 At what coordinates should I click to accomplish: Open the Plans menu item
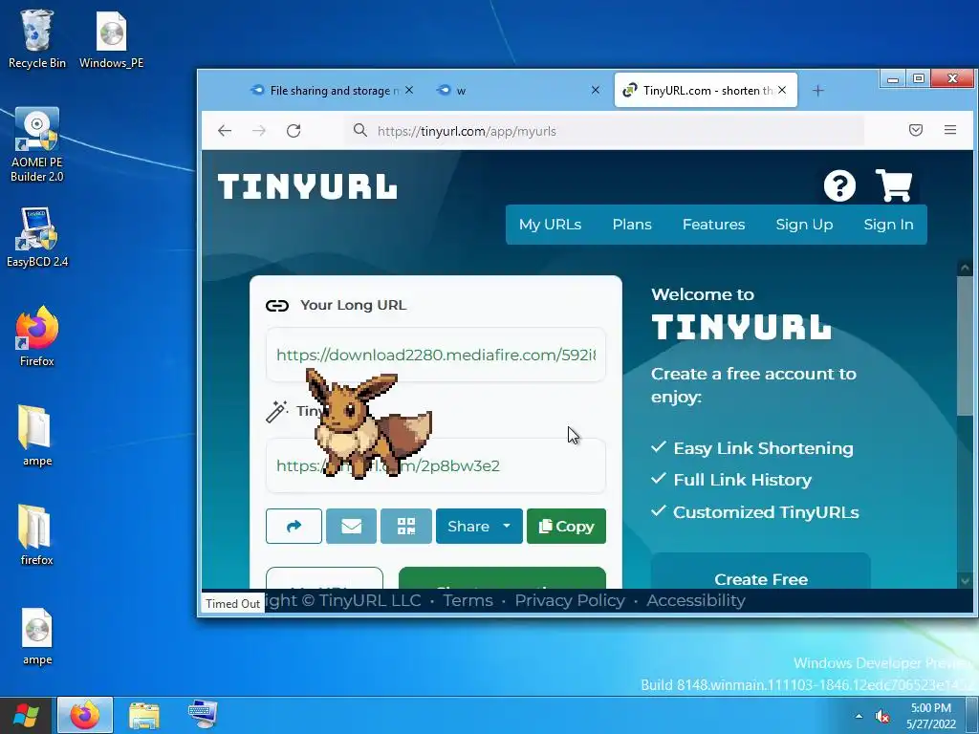pyautogui.click(x=632, y=224)
